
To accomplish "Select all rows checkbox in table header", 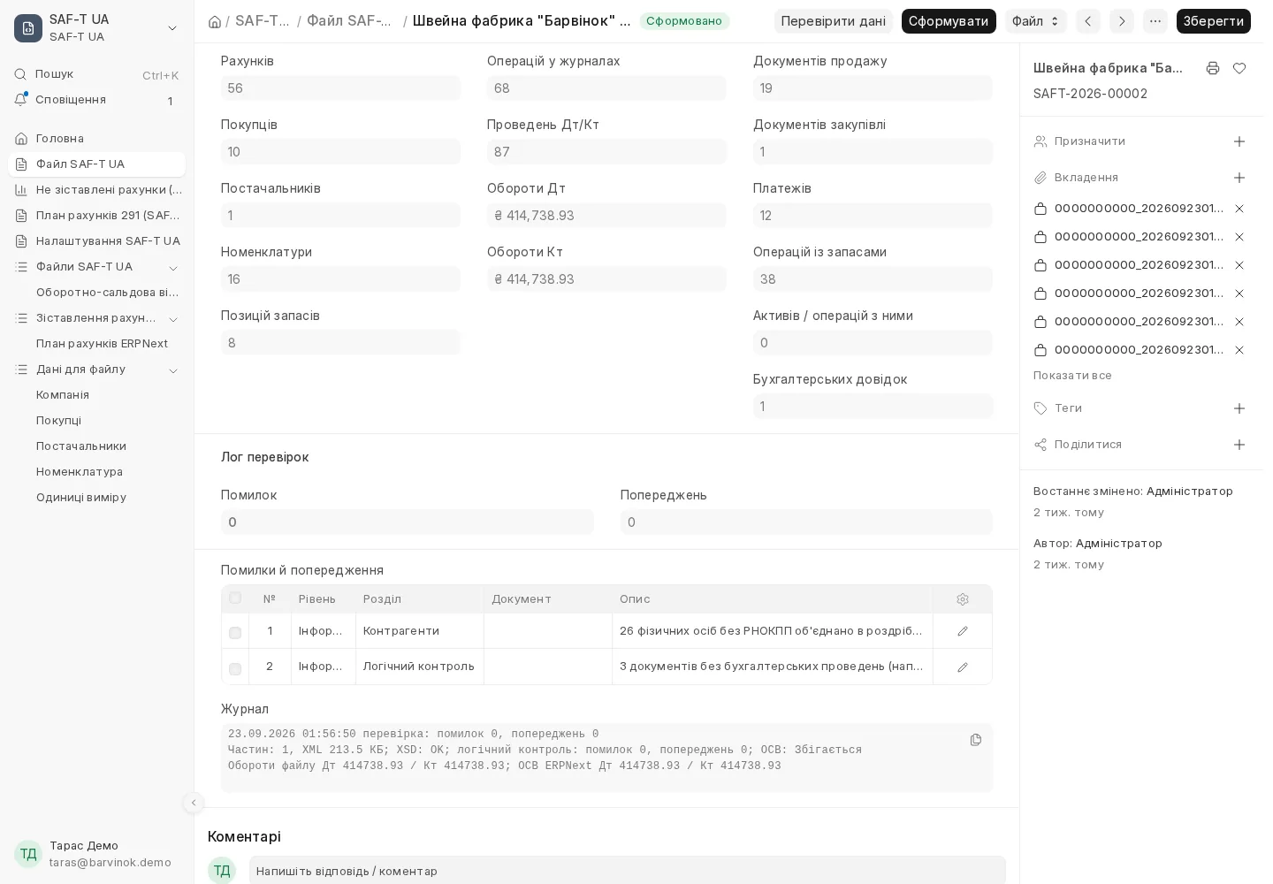I will pos(235,598).
